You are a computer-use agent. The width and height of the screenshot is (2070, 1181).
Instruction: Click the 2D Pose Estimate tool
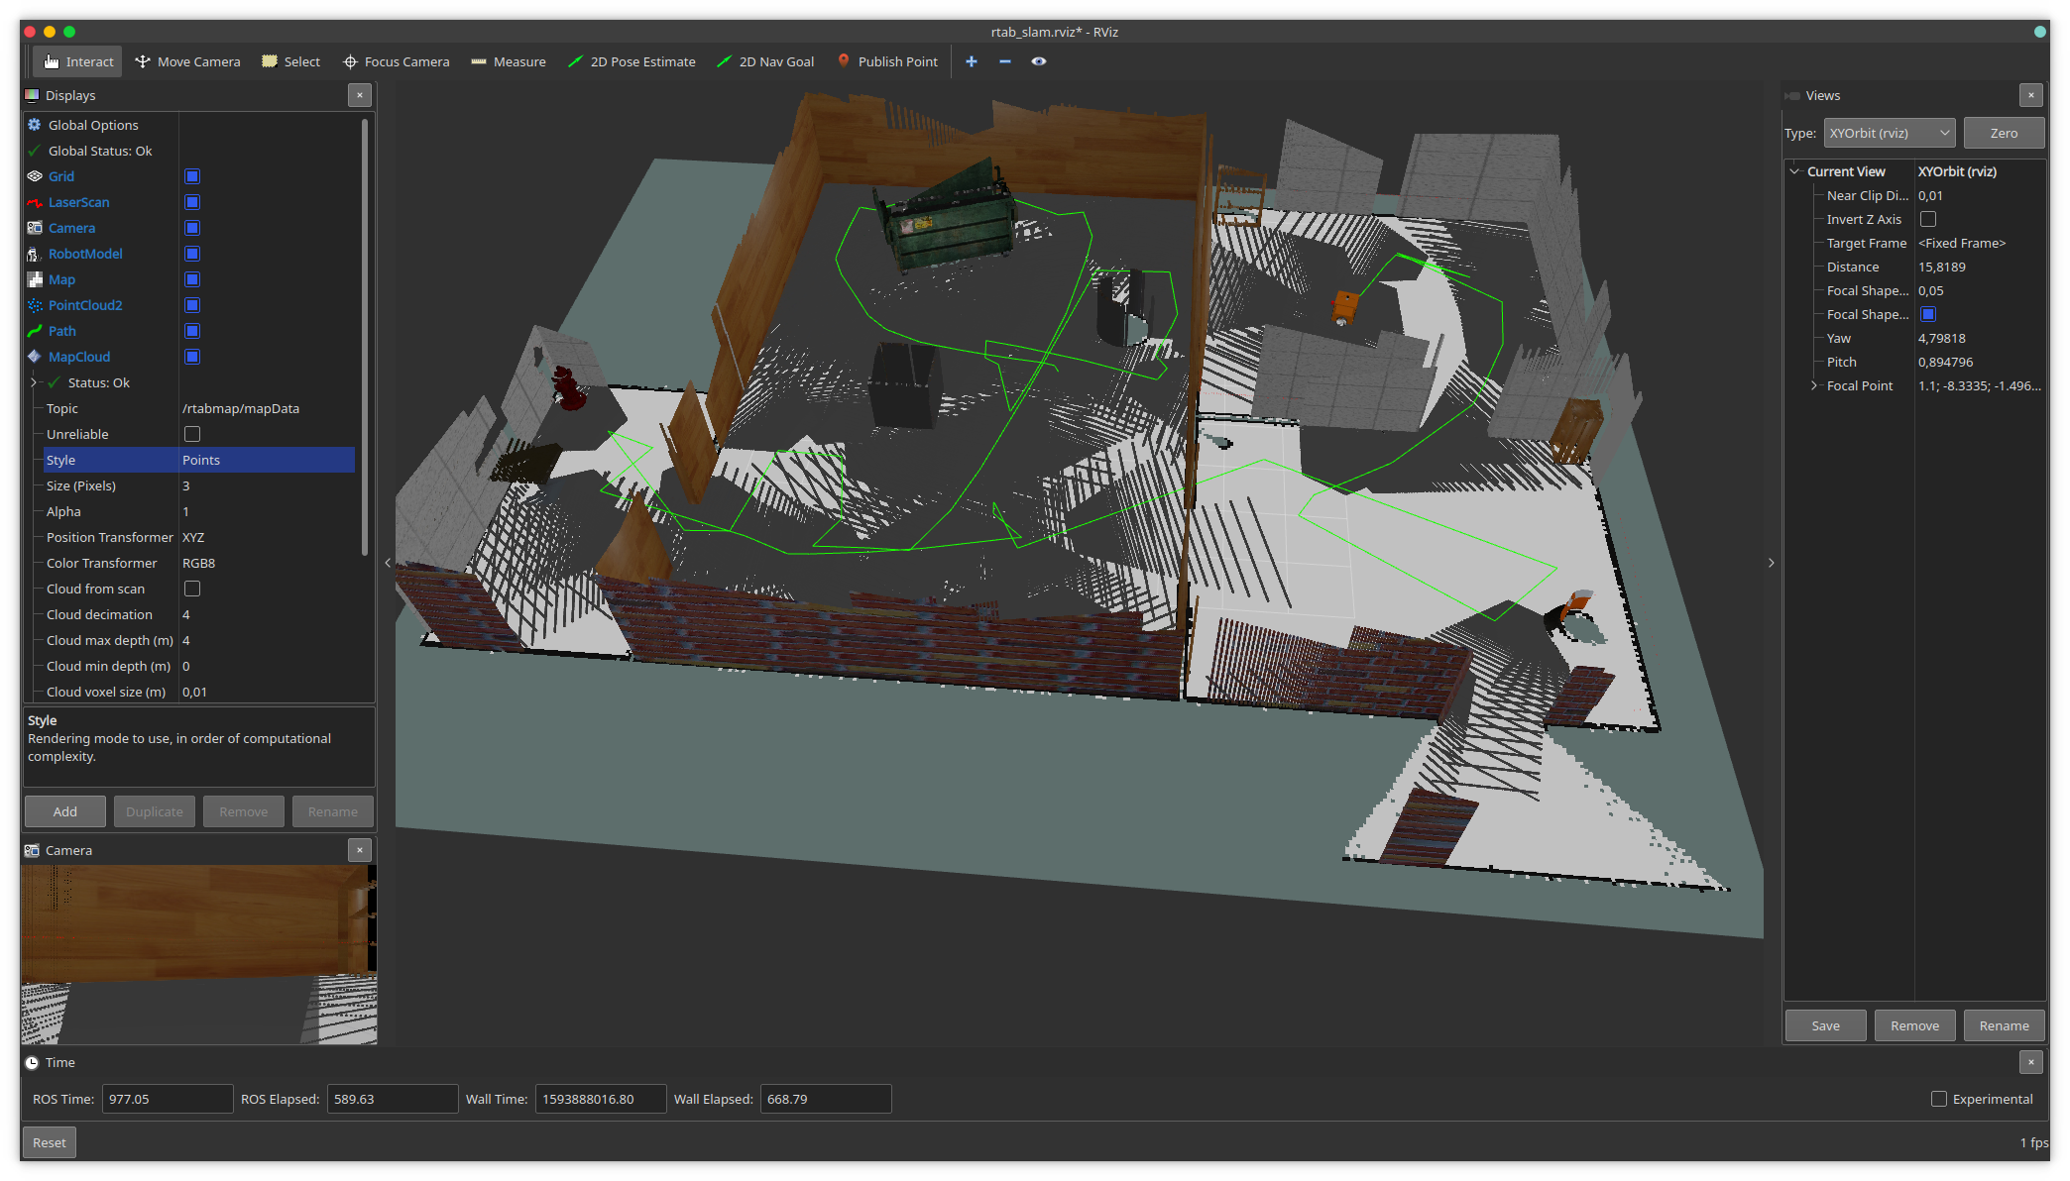point(632,61)
